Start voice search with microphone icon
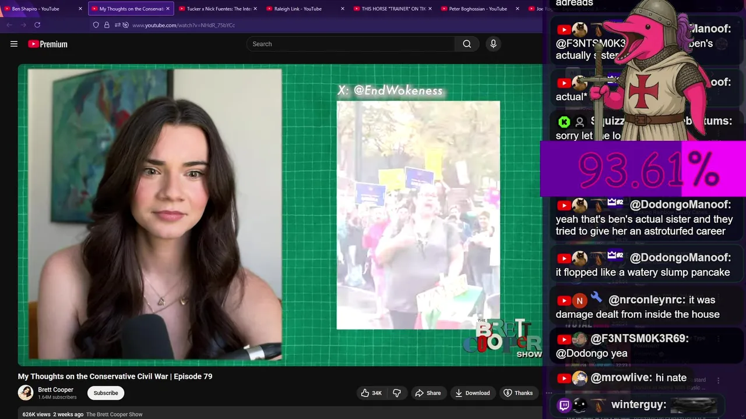Screen dimensions: 746x419 [493, 44]
